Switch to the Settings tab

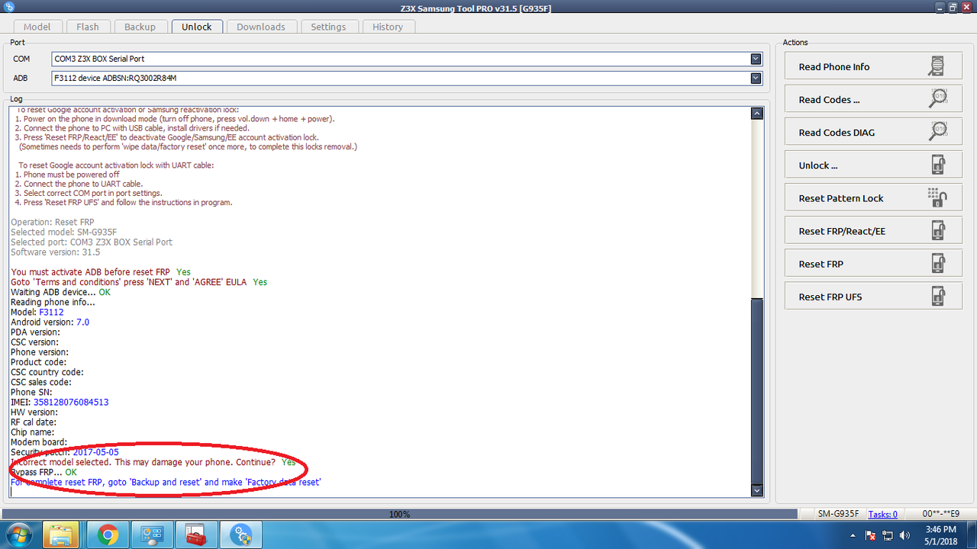(328, 27)
